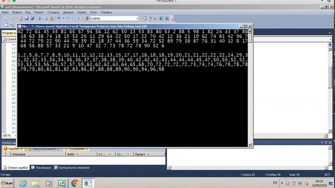
Task: Click the editor vertical scrollbar up arrow on the right
Action: click(x=330, y=49)
